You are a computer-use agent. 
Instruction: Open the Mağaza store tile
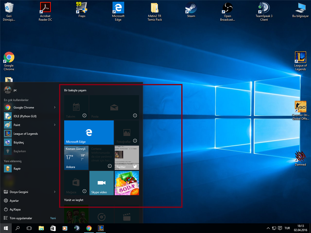76,183
